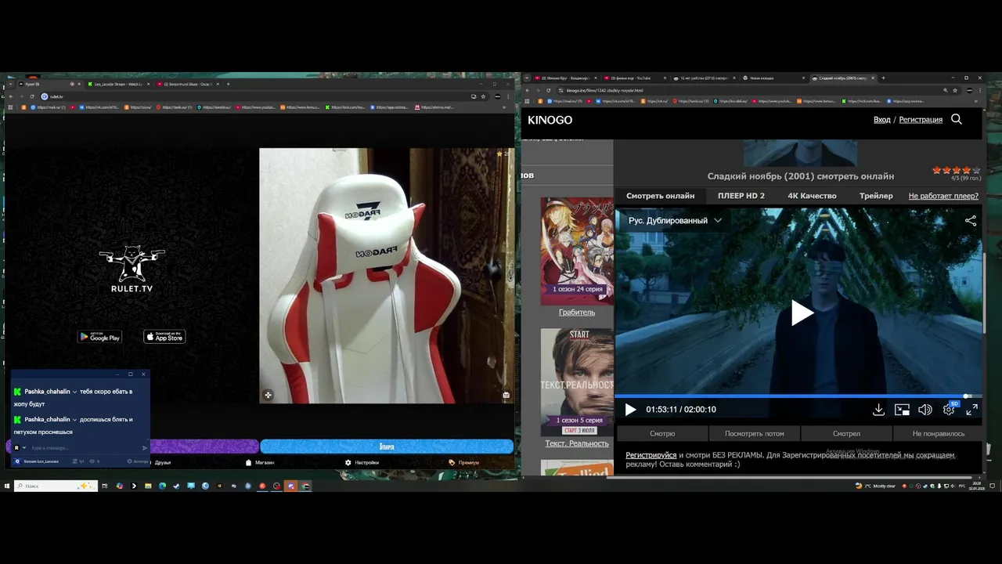Click the Rulet.tv cat logo

[132, 269]
